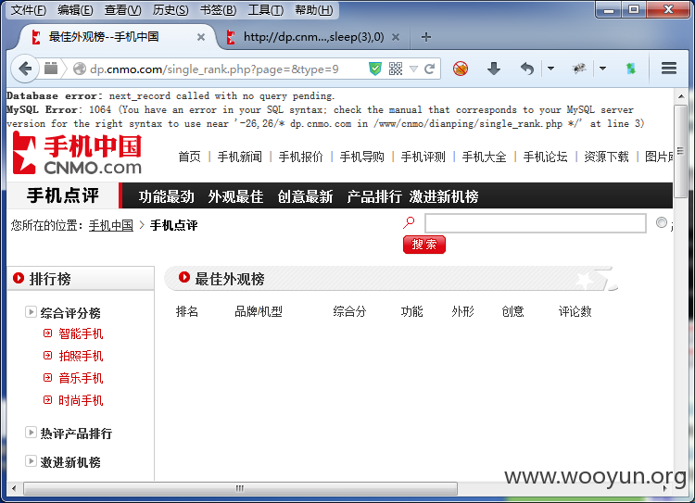Click the red blocked-bug addon icon

(x=461, y=69)
